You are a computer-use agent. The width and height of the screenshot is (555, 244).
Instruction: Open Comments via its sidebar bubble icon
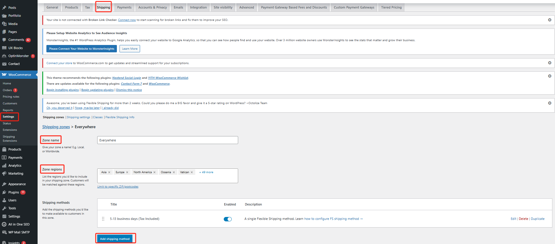pyautogui.click(x=4, y=40)
